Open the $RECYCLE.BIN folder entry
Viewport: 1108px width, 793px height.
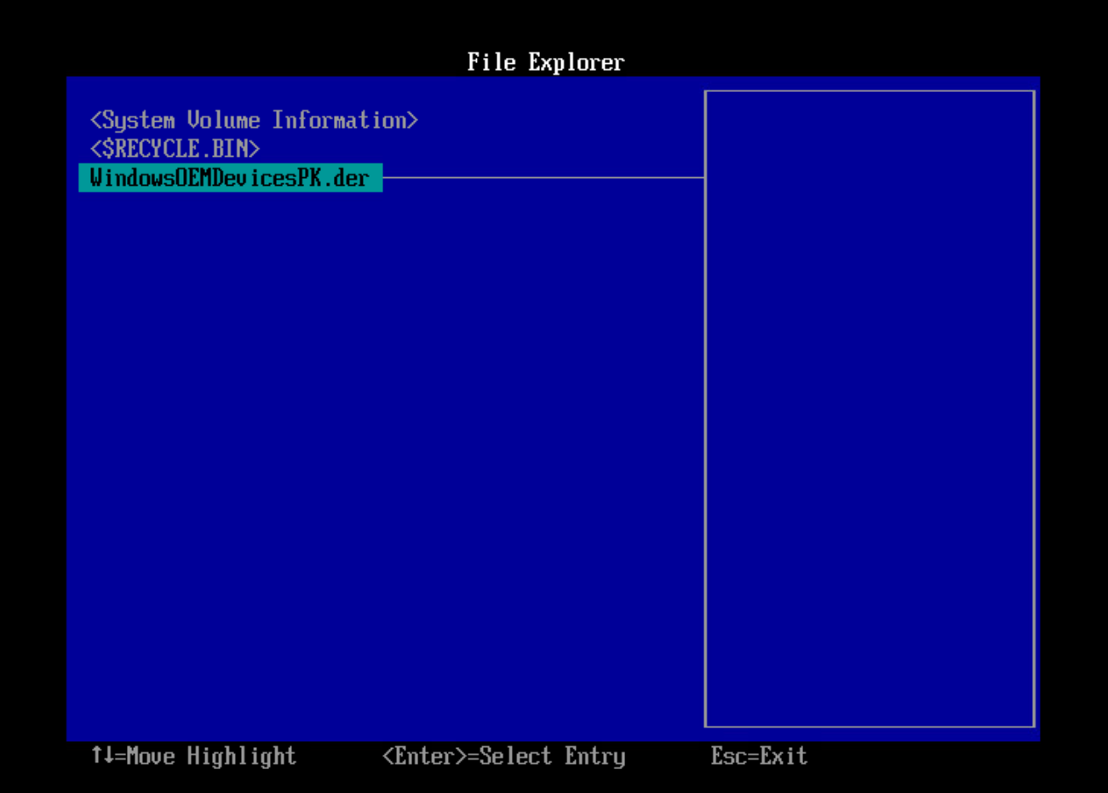175,149
